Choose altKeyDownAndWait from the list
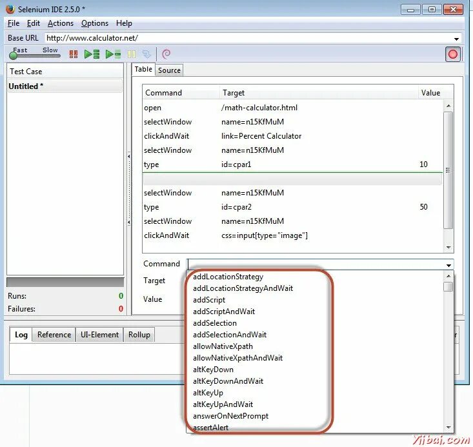This screenshot has height=447, width=473. pos(228,381)
